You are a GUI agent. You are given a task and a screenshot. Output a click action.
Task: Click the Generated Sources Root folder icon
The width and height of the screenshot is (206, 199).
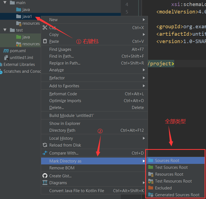coord(151,195)
